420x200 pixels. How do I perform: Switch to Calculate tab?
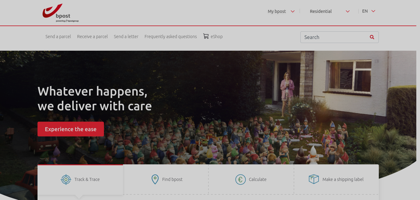click(x=251, y=179)
